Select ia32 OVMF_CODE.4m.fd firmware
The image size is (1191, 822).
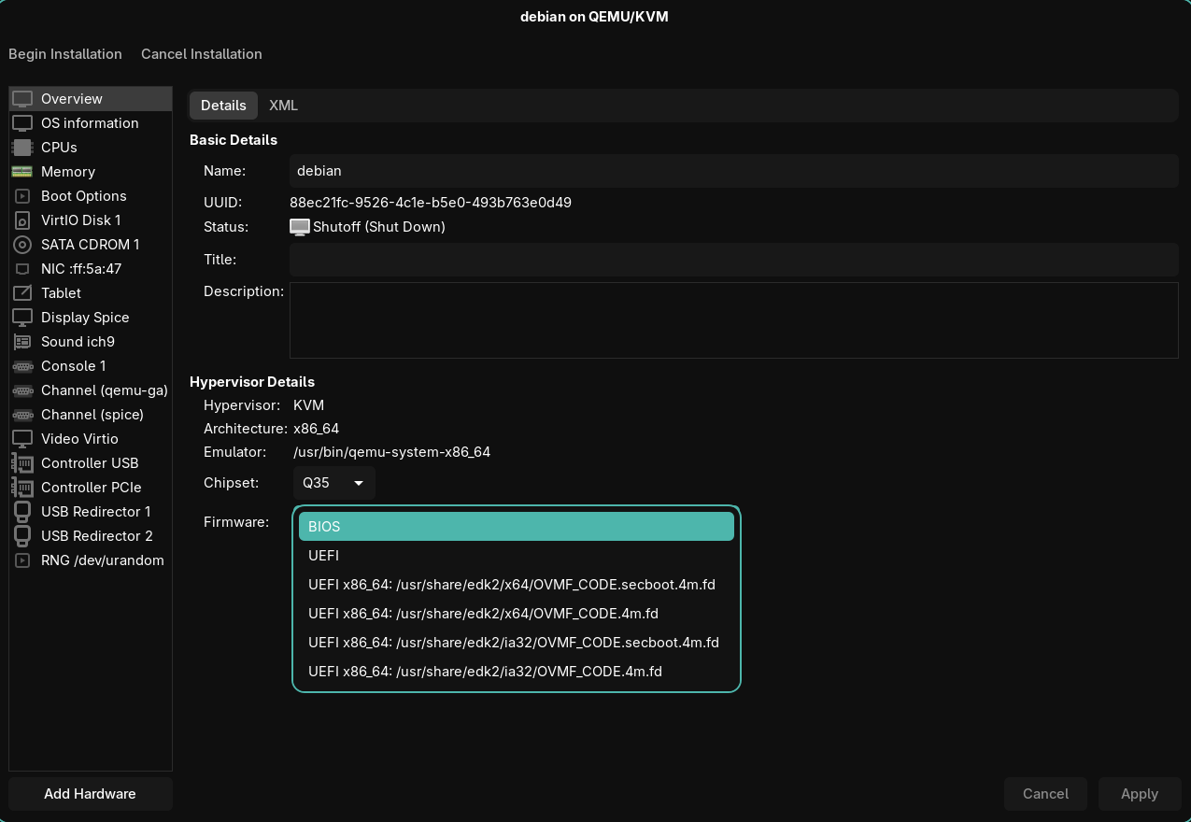(x=517, y=672)
